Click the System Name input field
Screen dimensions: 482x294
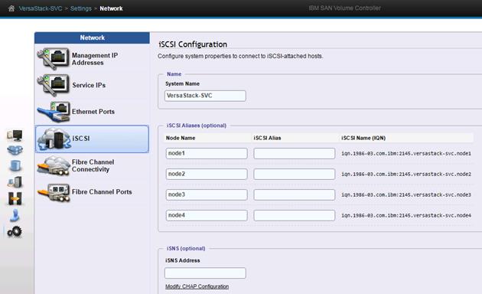(205, 96)
